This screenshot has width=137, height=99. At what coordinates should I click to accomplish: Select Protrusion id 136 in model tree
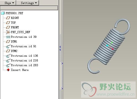tap(24, 56)
